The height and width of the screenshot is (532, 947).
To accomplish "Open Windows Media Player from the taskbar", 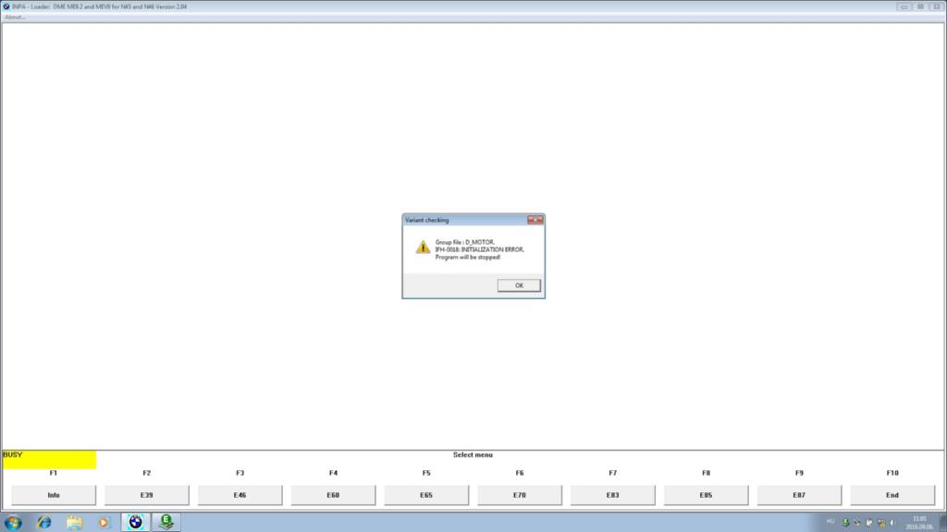I will pyautogui.click(x=104, y=523).
